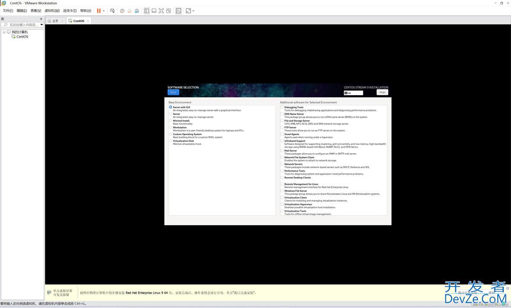Click the orange pause VM icon

[99, 11]
